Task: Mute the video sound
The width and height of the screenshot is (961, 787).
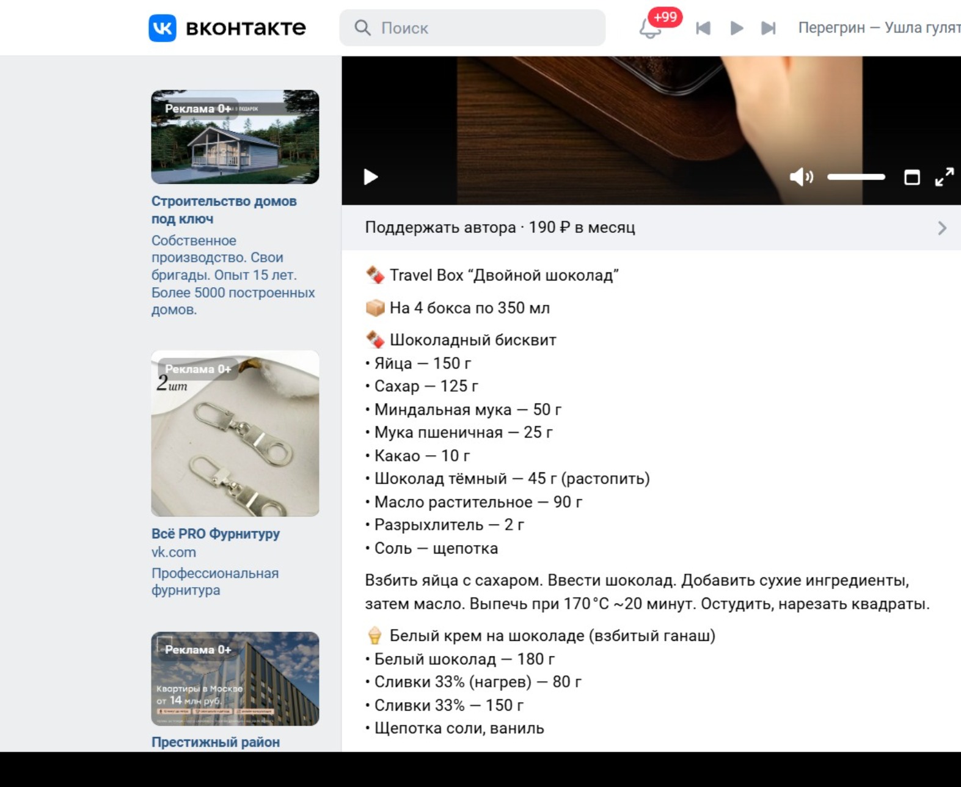Action: (x=800, y=177)
